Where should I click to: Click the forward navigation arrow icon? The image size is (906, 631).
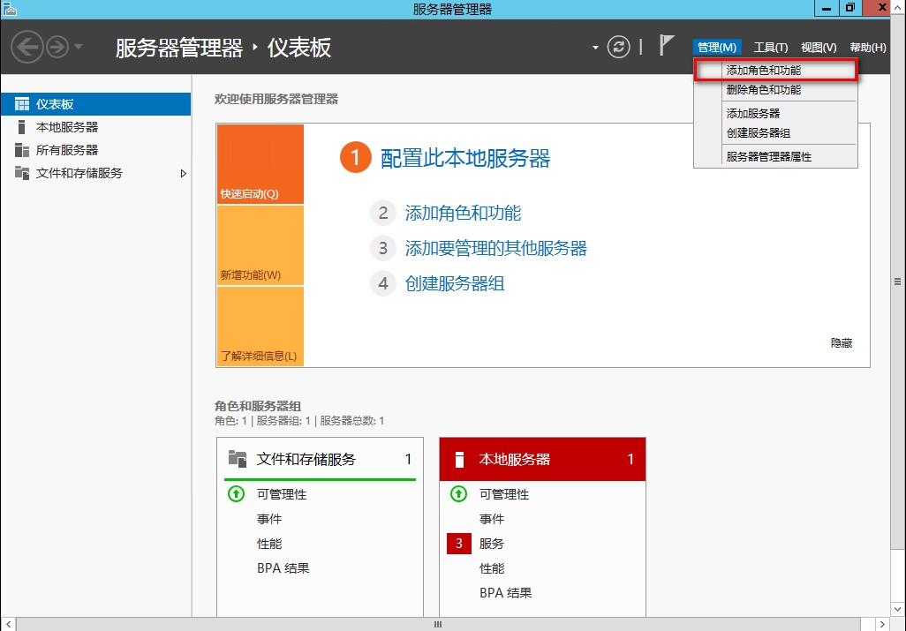tap(57, 47)
